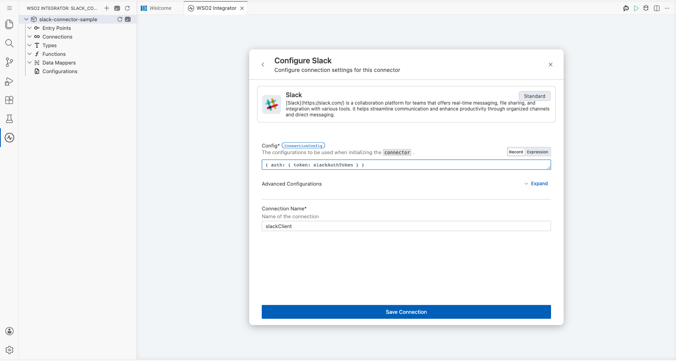Open the Run and Debug view
The height and width of the screenshot is (361, 676).
click(9, 81)
